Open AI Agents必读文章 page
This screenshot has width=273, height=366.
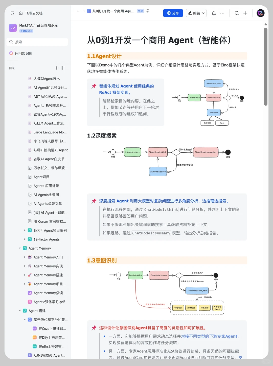coord(48,204)
